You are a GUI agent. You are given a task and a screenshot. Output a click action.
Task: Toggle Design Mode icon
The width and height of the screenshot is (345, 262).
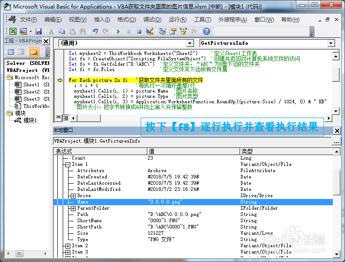(150, 31)
